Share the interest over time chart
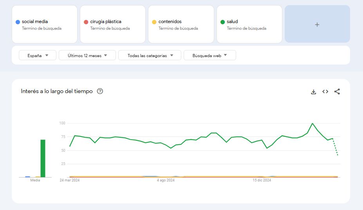Image resolution: width=363 pixels, height=210 pixels. click(x=337, y=92)
